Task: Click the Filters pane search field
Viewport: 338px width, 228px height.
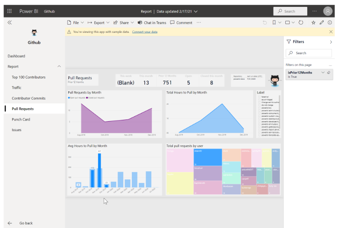Action: click(309, 53)
